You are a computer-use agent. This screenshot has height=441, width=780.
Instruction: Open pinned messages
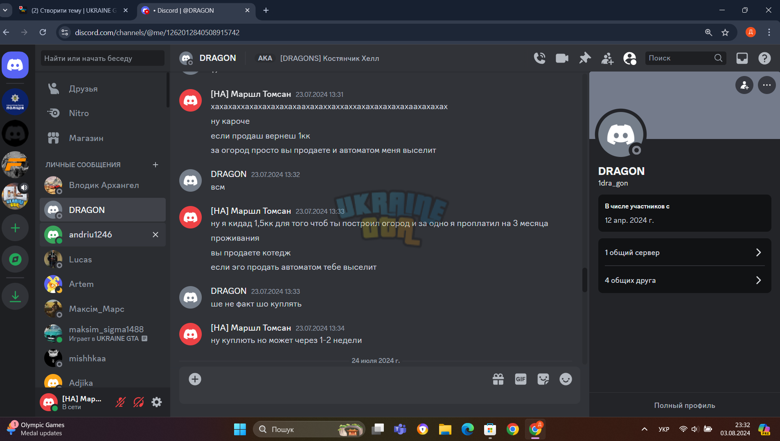[585, 58]
